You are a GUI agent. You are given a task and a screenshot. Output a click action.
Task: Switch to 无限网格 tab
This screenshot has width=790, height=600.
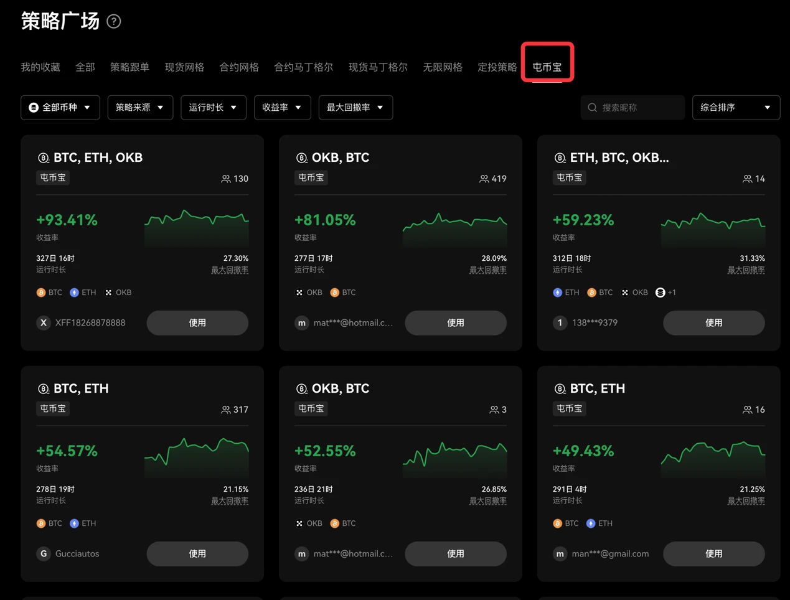pos(443,67)
